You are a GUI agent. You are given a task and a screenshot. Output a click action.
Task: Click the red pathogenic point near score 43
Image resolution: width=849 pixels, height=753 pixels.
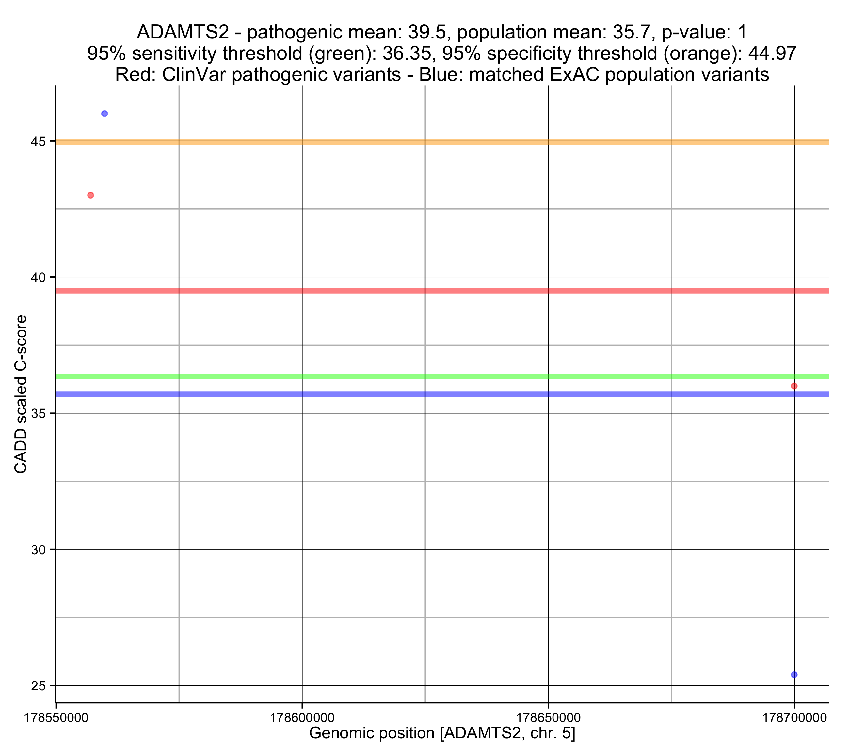90,195
